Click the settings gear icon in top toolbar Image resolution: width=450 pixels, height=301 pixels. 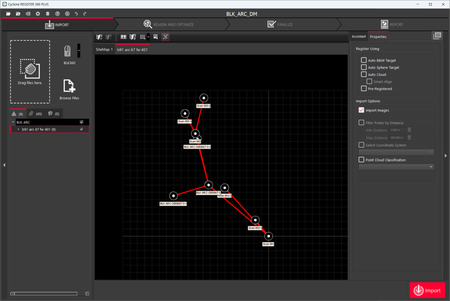point(38,13)
